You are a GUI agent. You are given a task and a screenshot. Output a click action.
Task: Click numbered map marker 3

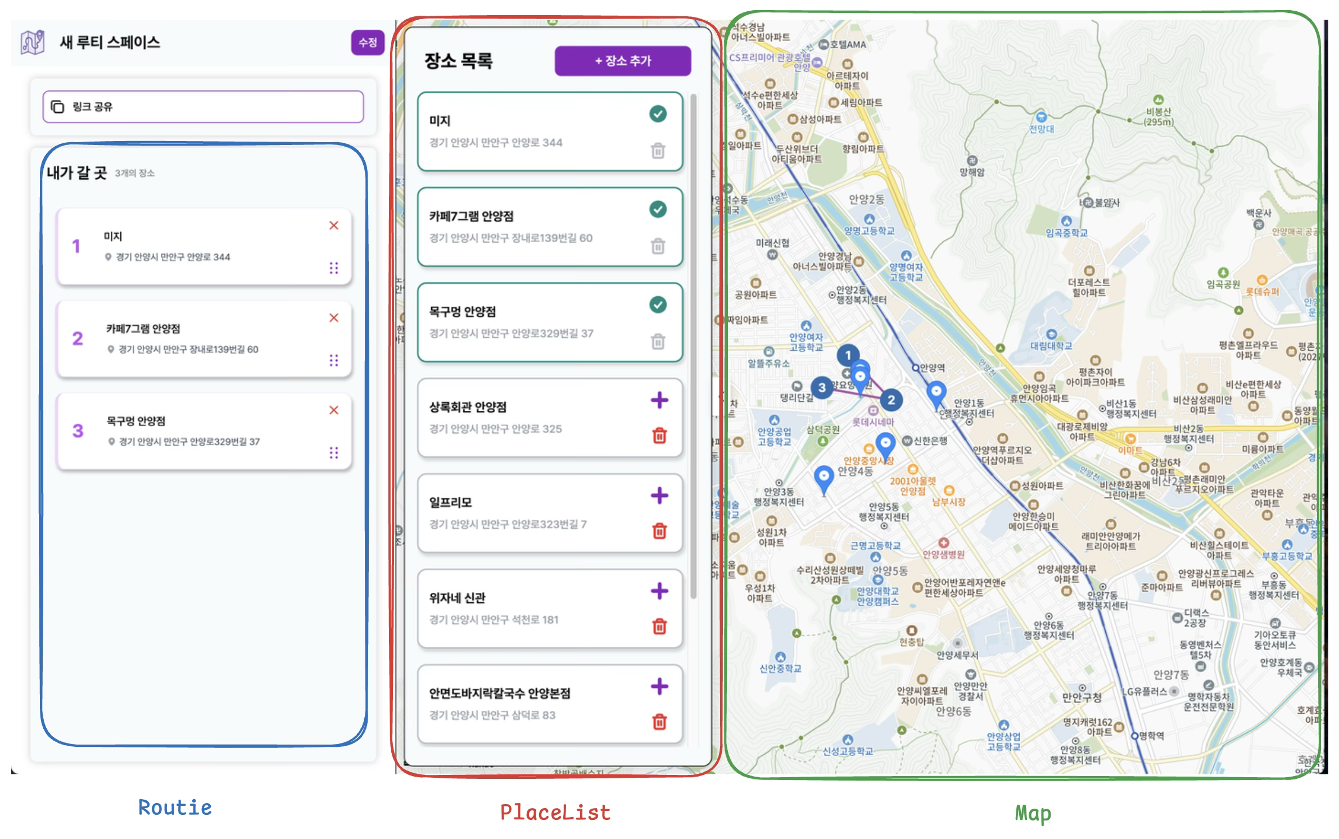point(822,387)
